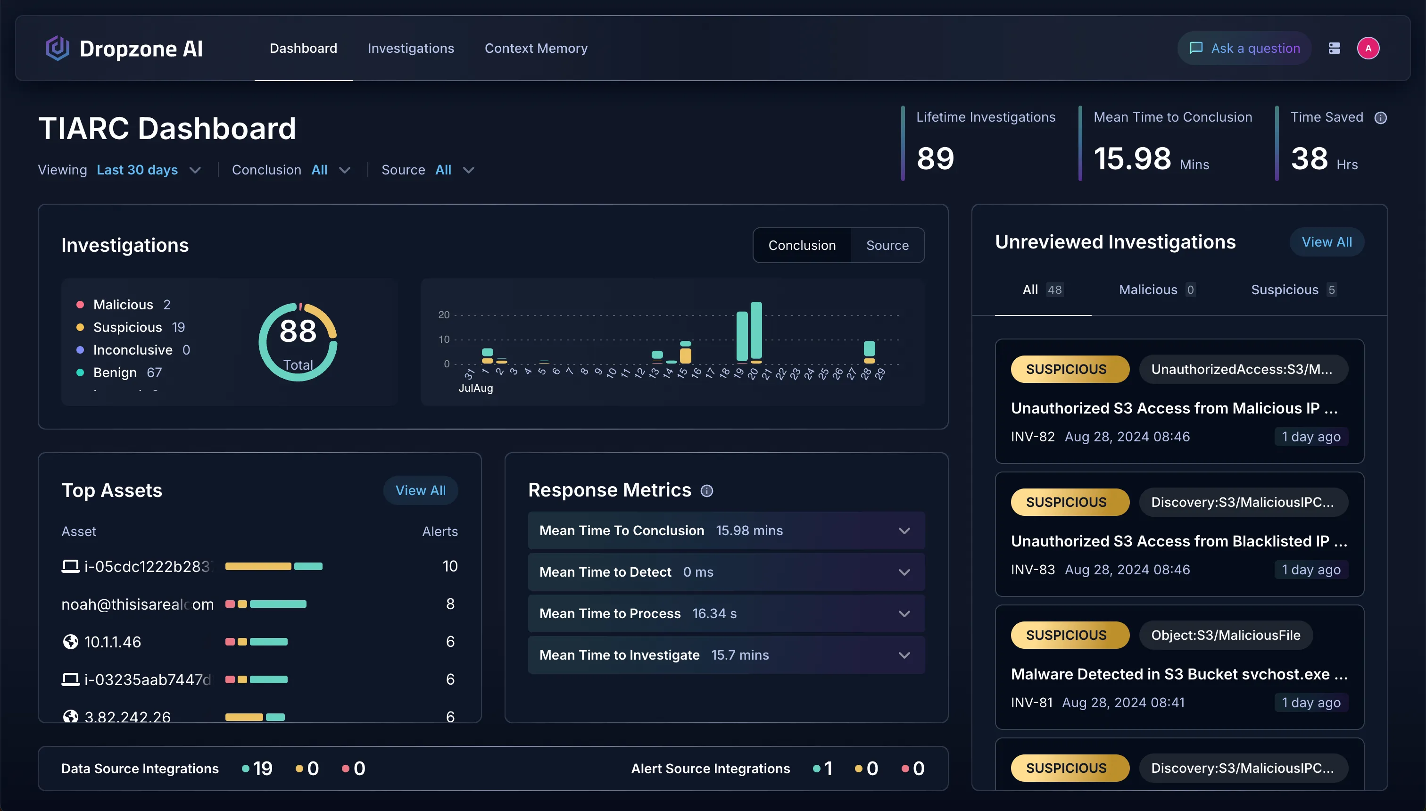Click the globe icon next to 10.1.1.46

pos(70,642)
